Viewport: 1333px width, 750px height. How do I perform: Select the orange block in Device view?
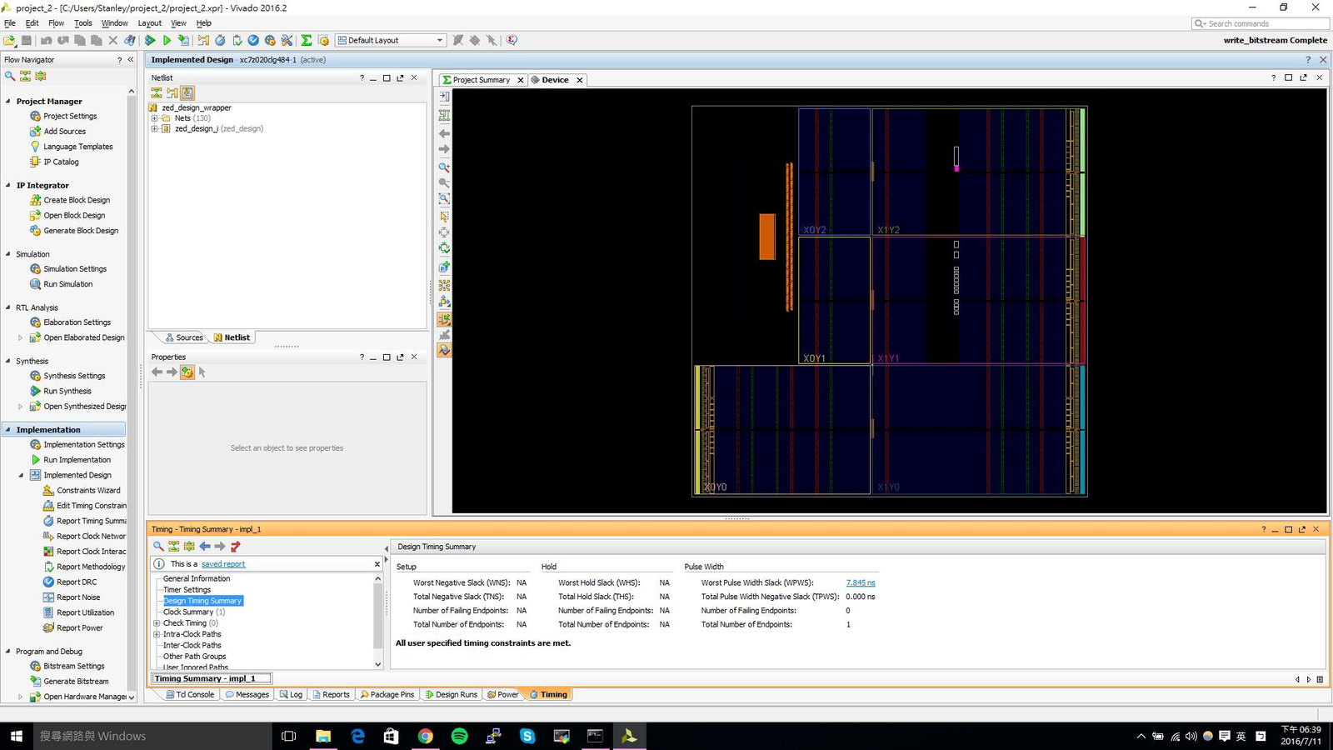pos(767,237)
